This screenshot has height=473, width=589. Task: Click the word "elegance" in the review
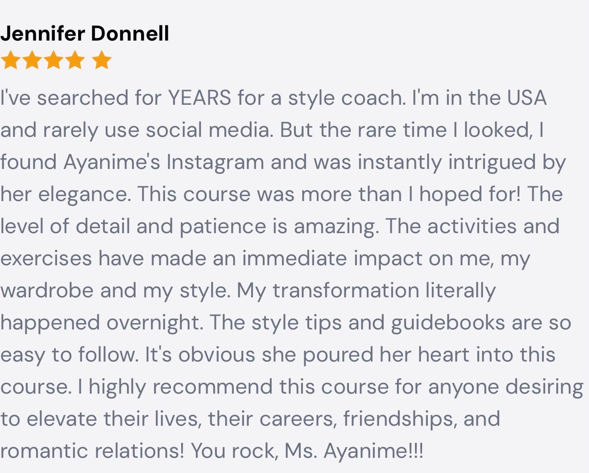(x=84, y=194)
